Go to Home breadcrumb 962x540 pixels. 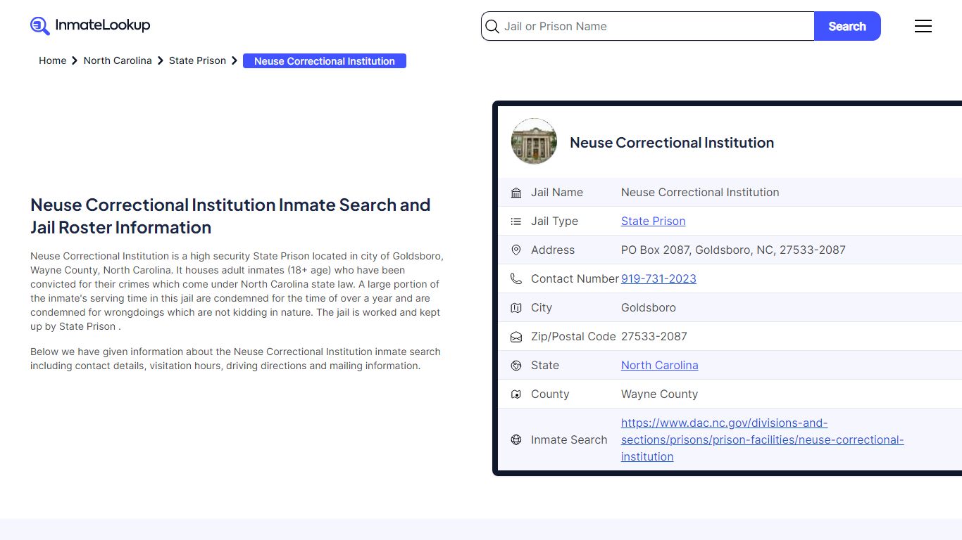53,60
